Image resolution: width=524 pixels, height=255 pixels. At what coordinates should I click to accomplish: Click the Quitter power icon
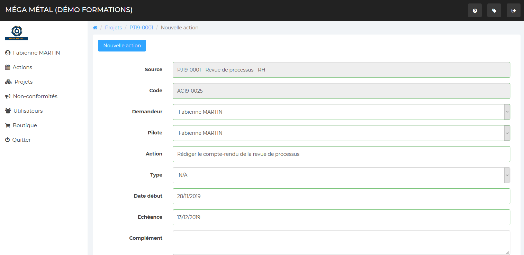(x=7, y=140)
